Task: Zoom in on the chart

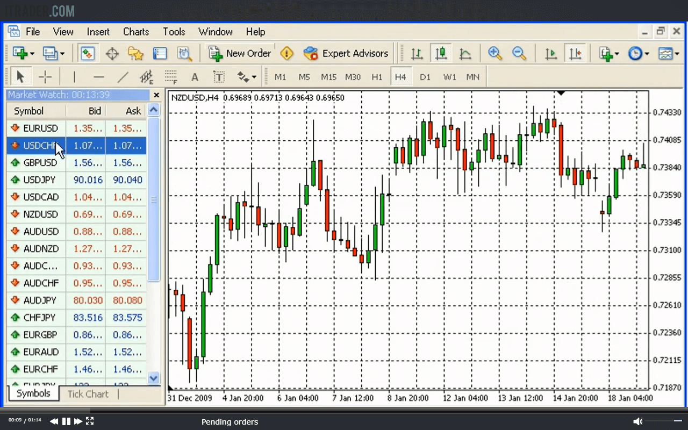Action: [x=494, y=53]
